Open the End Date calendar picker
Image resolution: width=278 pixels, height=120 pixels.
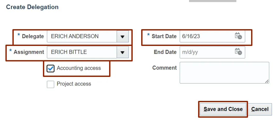click(238, 52)
